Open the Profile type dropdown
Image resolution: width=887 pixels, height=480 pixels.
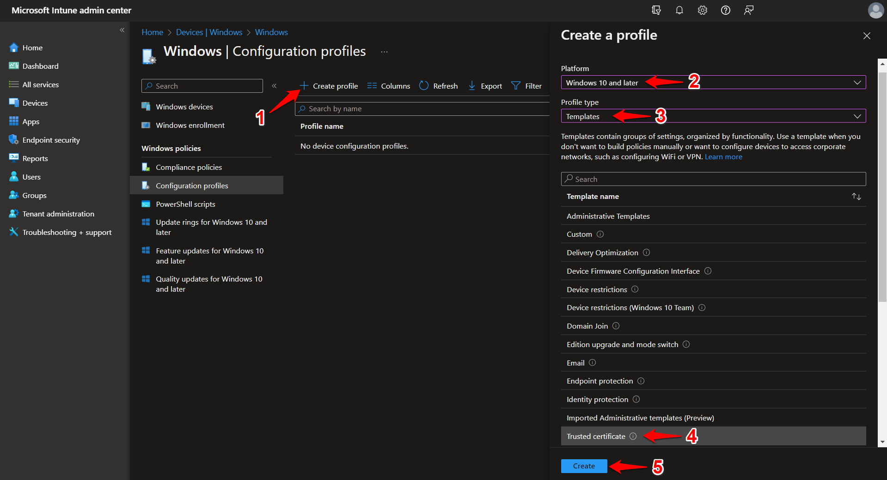[x=713, y=116]
